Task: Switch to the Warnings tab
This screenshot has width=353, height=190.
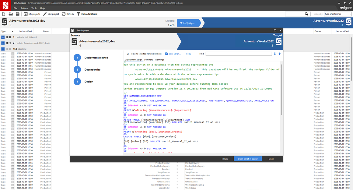Action: [x=159, y=60]
